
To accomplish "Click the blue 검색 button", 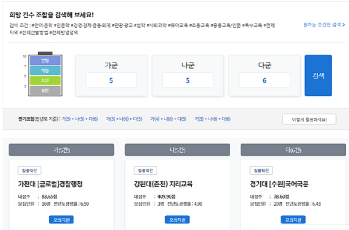I will point(318,75).
